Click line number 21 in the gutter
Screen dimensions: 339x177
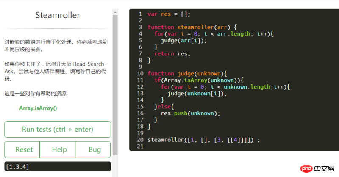pyautogui.click(x=140, y=147)
